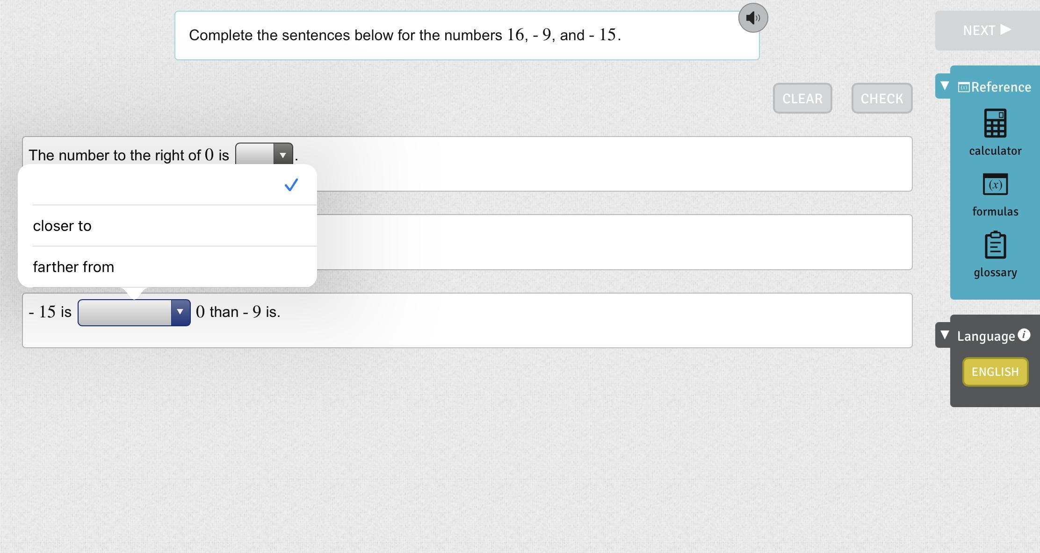Screen dimensions: 1040x553
Task: Click the Reference panel label
Action: click(1001, 87)
